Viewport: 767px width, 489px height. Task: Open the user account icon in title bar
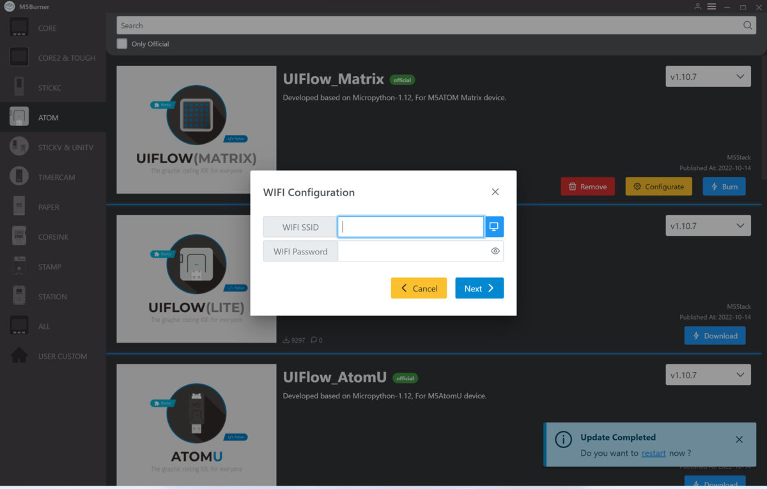click(x=697, y=6)
